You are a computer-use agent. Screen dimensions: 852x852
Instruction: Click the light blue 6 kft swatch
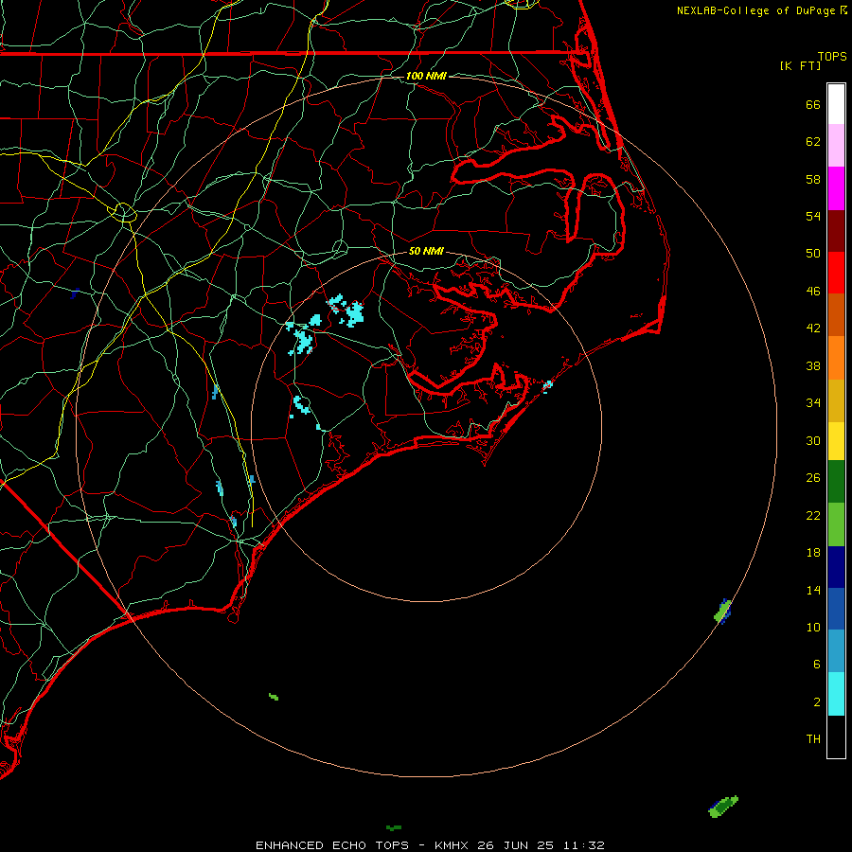click(x=836, y=651)
